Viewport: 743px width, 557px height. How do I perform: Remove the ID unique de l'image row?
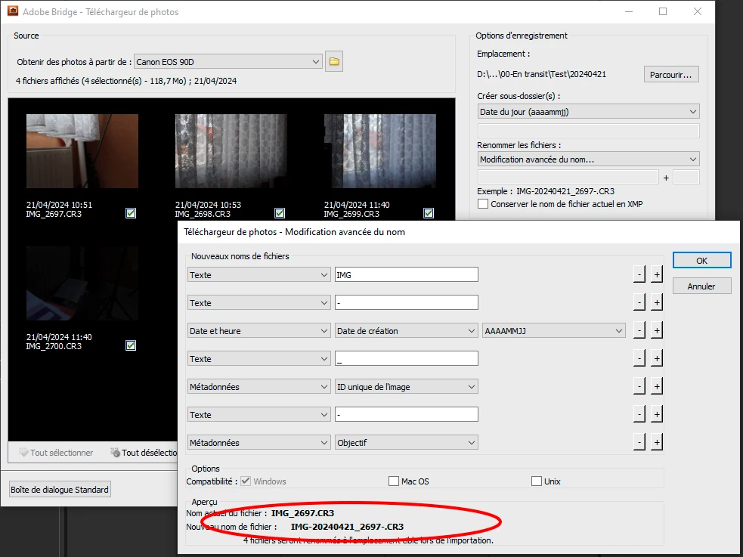click(x=639, y=386)
